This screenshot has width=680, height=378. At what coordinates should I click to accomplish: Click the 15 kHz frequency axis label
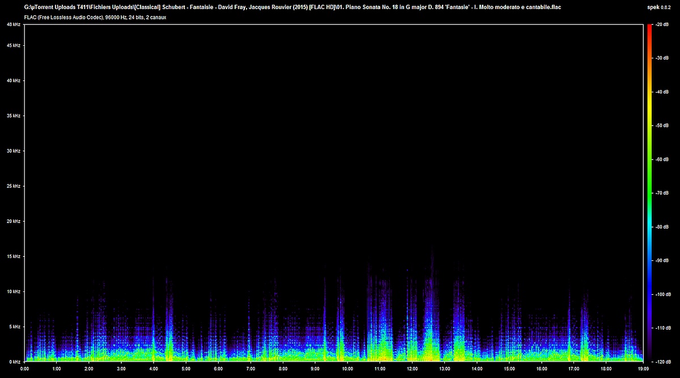click(14, 256)
